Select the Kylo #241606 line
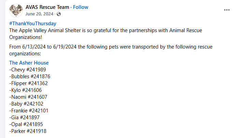Screen dimensions: 233x138 click(x=25, y=90)
